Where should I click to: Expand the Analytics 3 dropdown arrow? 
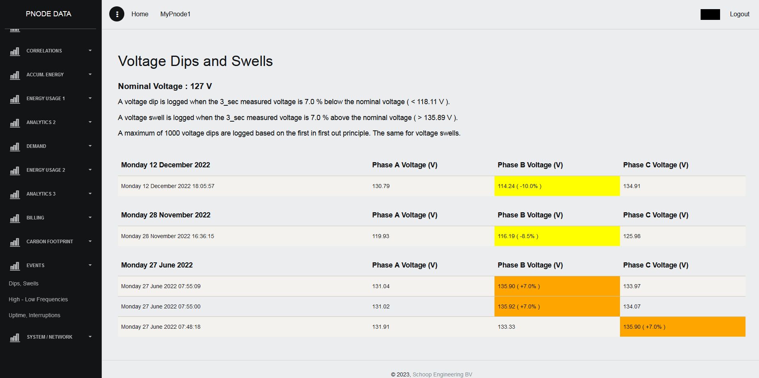(x=90, y=194)
